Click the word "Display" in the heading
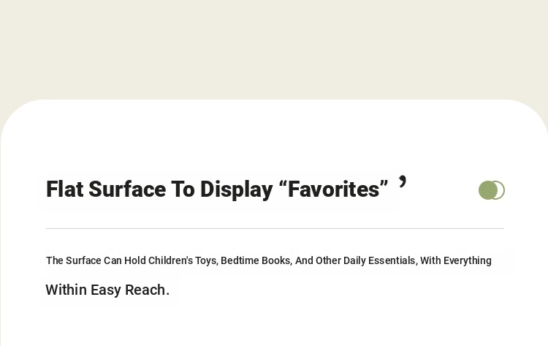 (x=236, y=190)
